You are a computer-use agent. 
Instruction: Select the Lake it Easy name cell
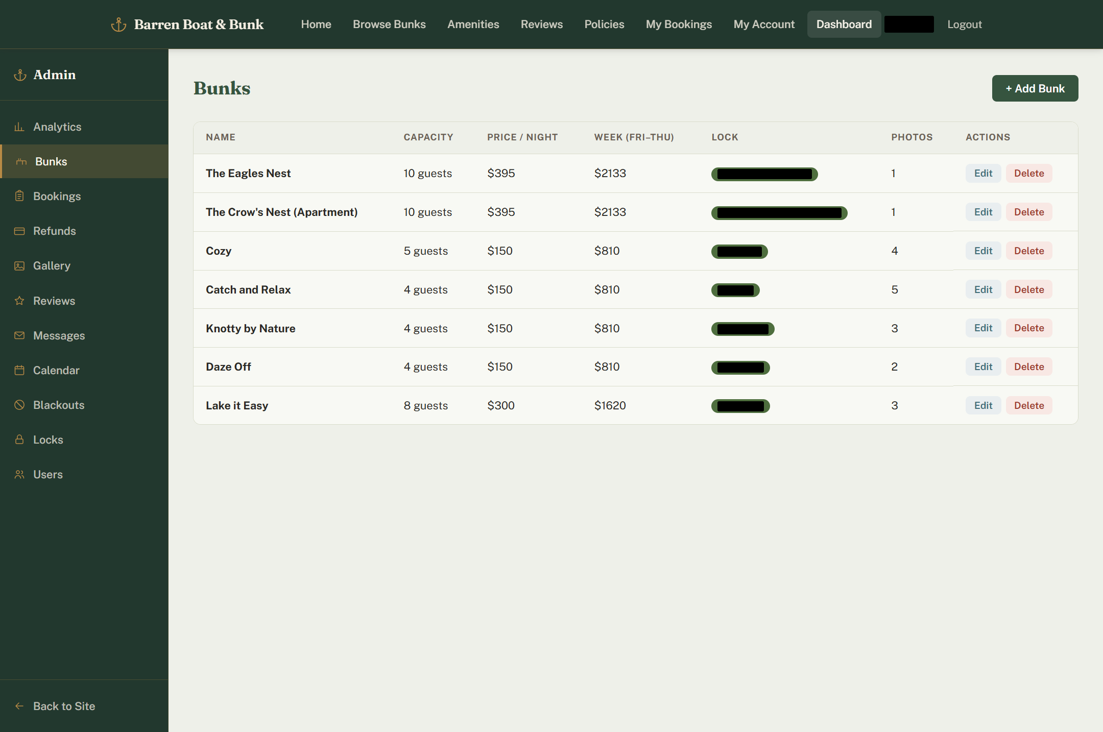tap(237, 406)
